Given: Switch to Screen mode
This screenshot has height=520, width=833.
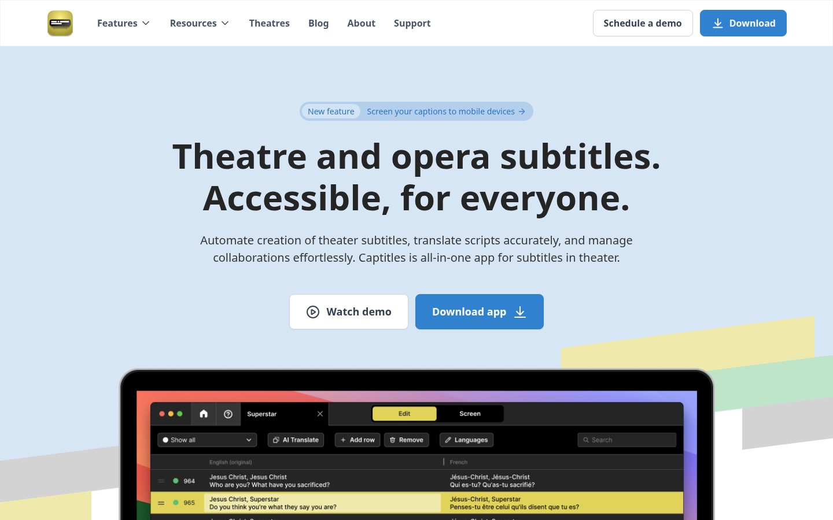Looking at the screenshot, I should (470, 414).
